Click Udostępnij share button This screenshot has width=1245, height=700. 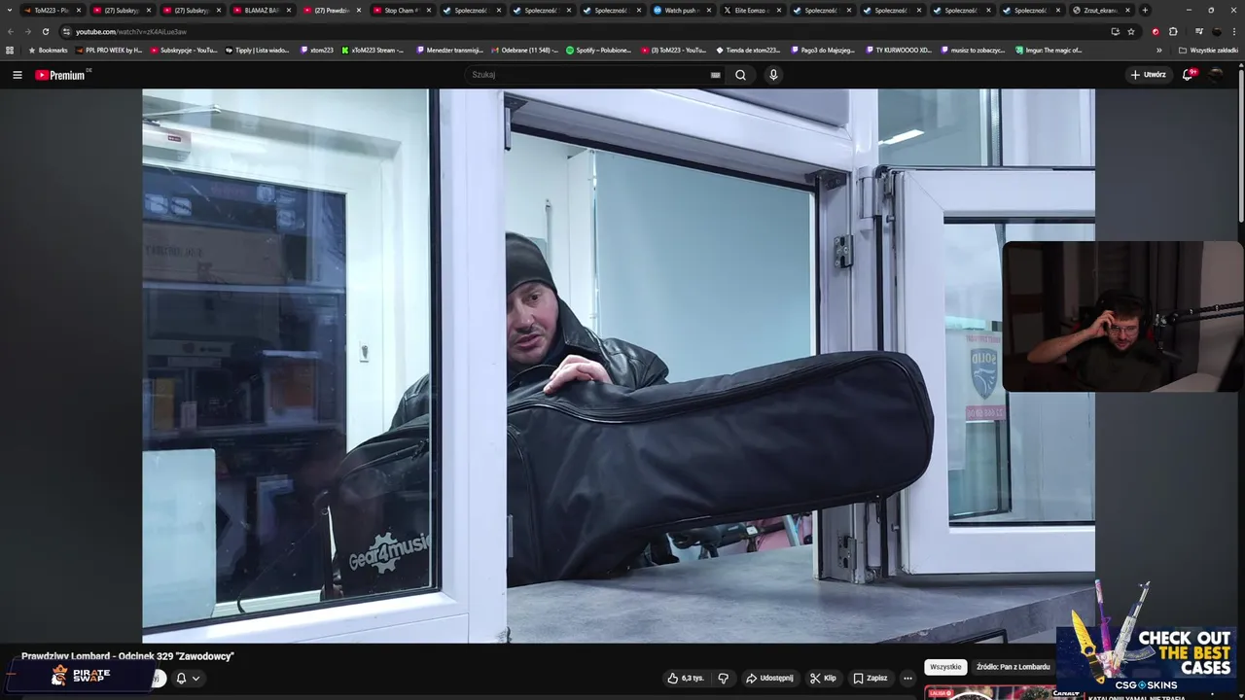click(769, 678)
